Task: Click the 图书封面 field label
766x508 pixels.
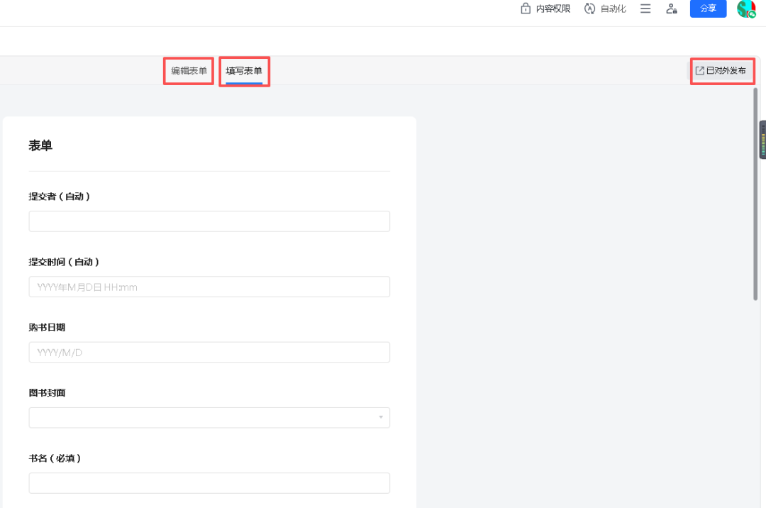Action: click(x=47, y=392)
